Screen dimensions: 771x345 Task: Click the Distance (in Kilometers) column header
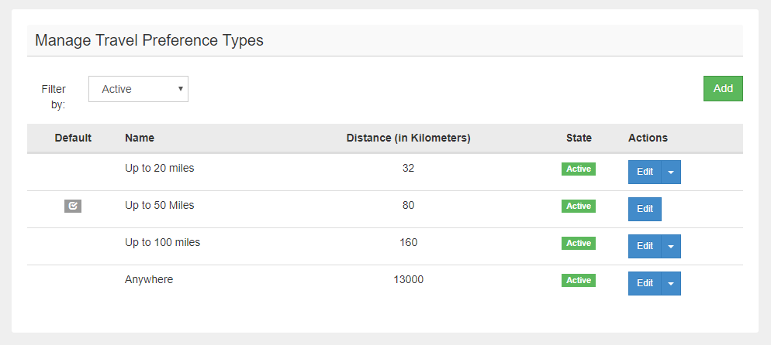[409, 138]
